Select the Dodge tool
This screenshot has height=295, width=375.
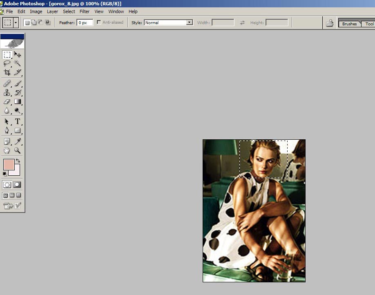(x=18, y=111)
